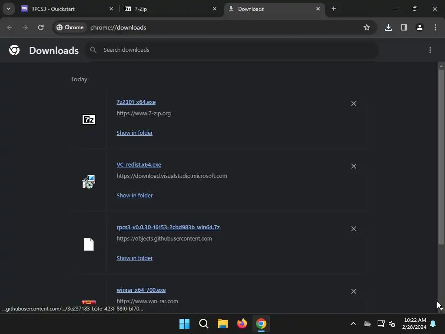
Task: Bookmark this page with the star icon
Action: (367, 27)
